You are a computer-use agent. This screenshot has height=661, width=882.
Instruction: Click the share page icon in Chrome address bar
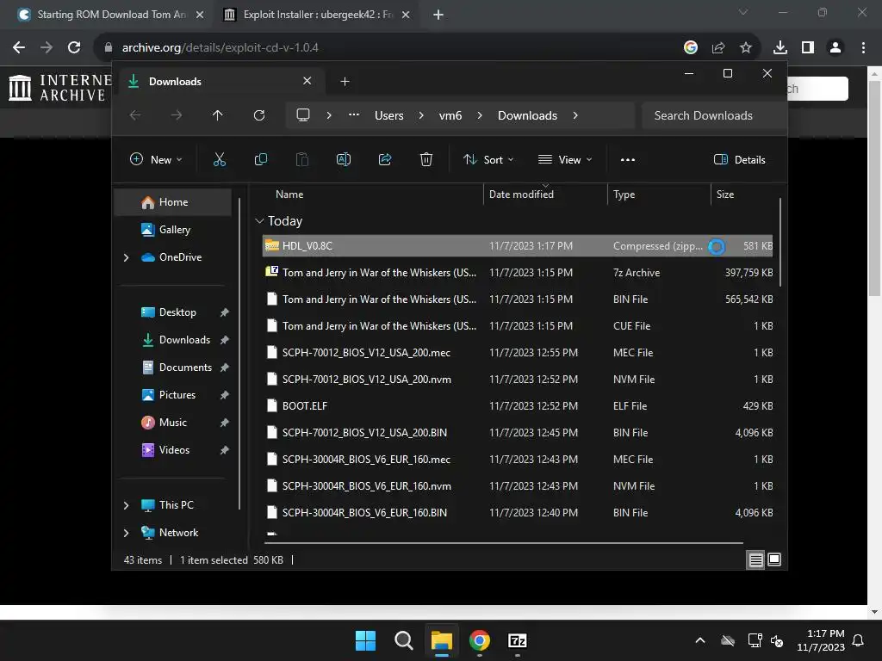(x=718, y=48)
